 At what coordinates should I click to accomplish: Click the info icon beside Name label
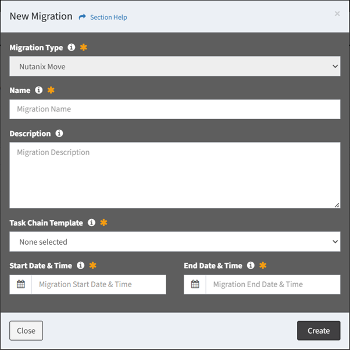click(38, 90)
